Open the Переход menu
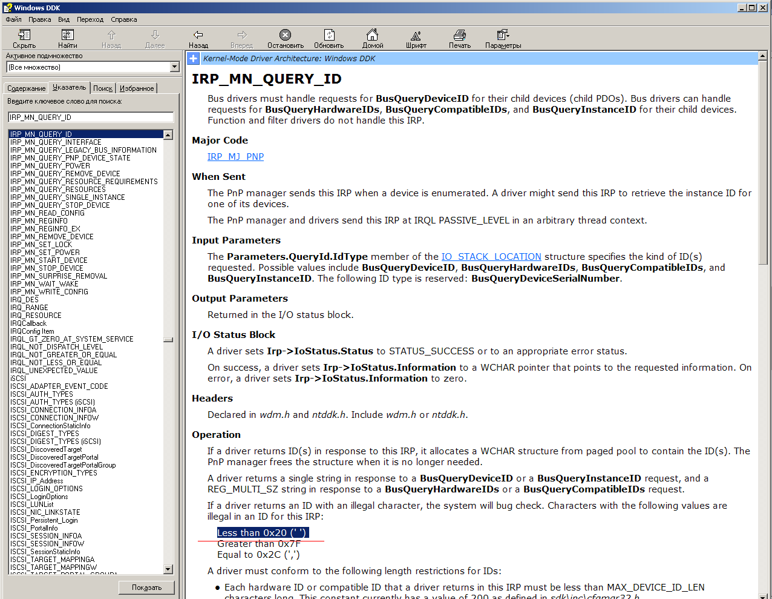This screenshot has width=772, height=599. pyautogui.click(x=90, y=19)
